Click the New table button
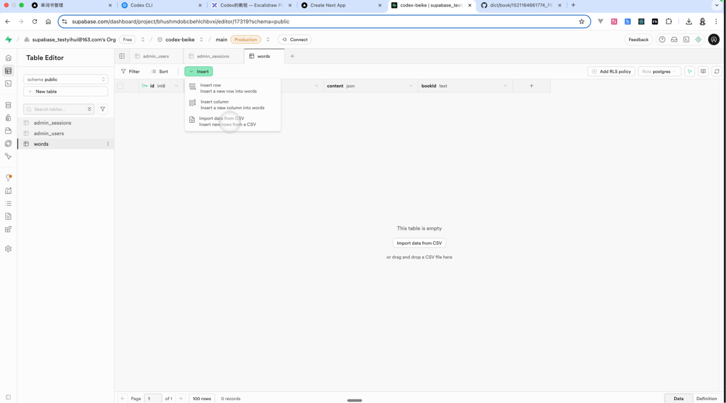Screen dimensions: 726x403 (66, 92)
